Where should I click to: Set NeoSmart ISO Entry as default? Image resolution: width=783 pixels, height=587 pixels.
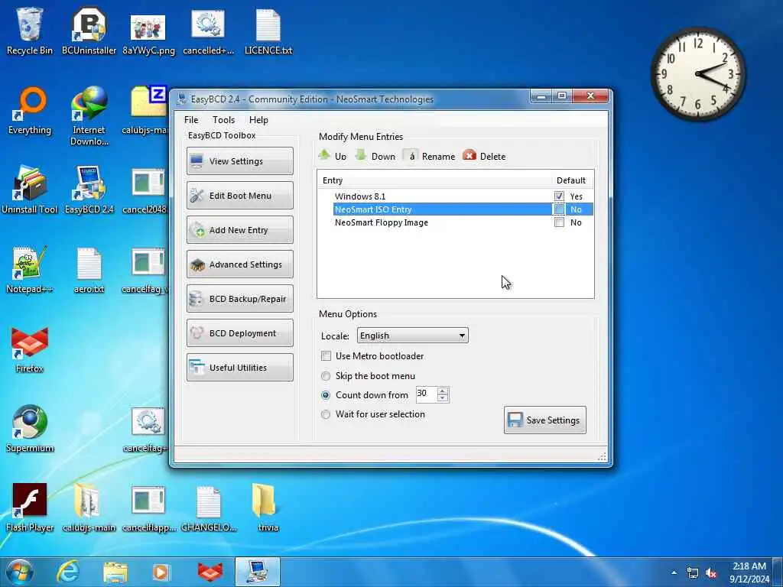559,209
